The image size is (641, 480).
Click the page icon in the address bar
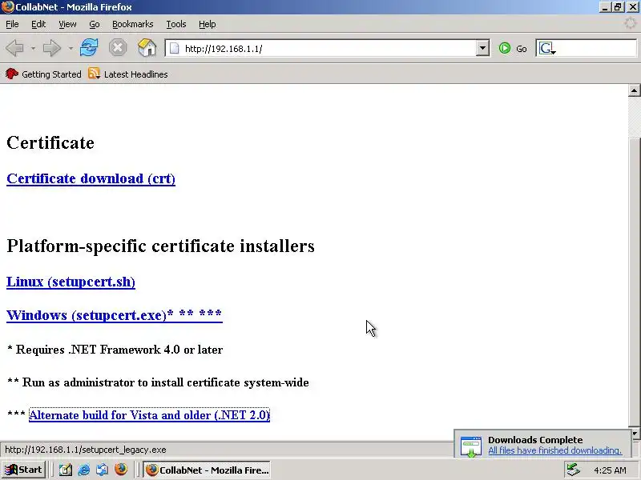[x=175, y=49]
